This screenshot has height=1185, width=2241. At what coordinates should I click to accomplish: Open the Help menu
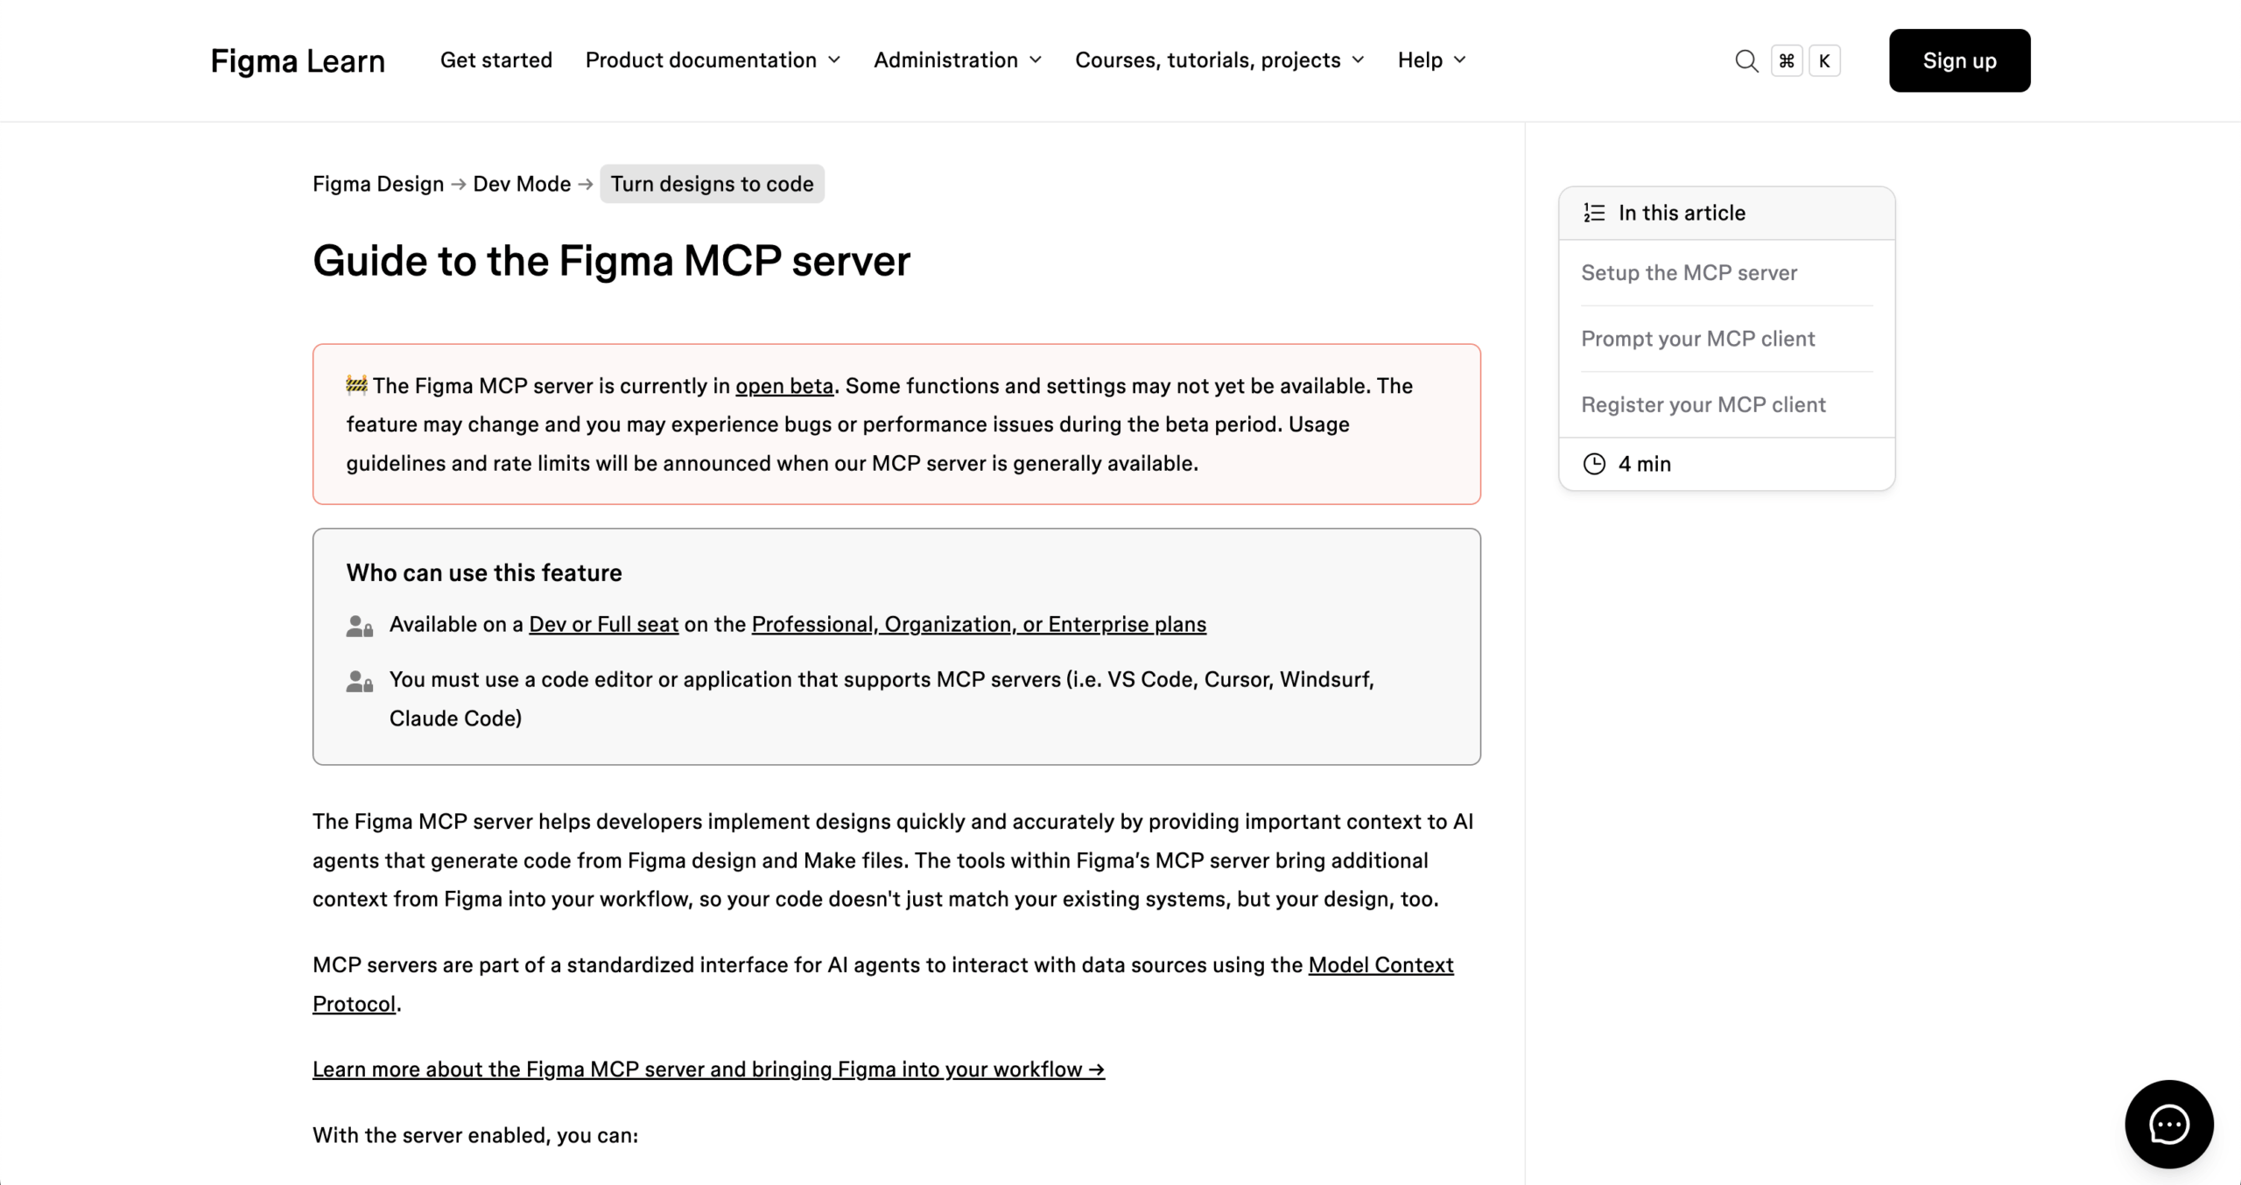(1431, 60)
